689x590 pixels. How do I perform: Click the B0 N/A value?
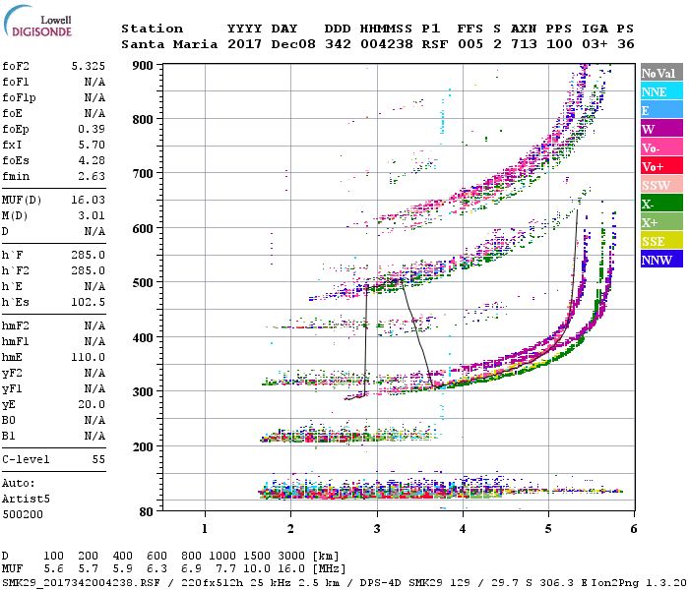94,420
